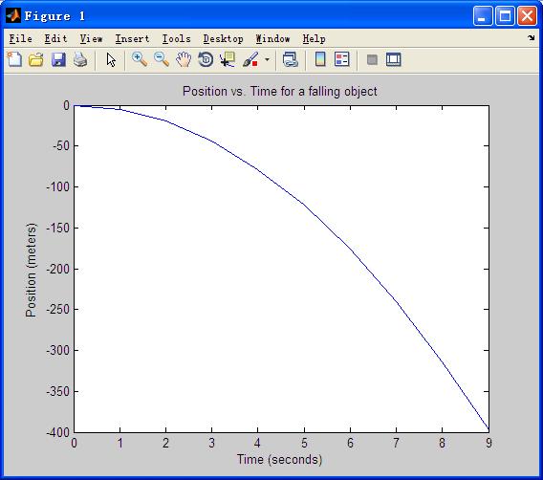Click the Link Plot icon

click(291, 59)
